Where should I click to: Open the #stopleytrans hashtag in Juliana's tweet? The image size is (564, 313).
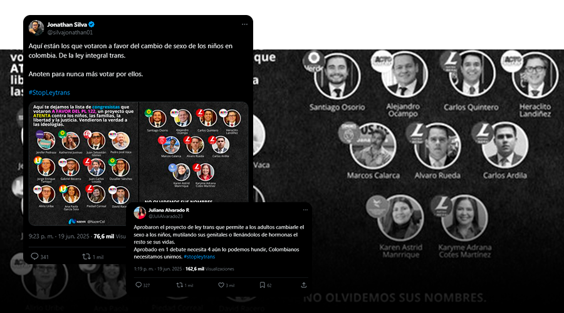(199, 257)
